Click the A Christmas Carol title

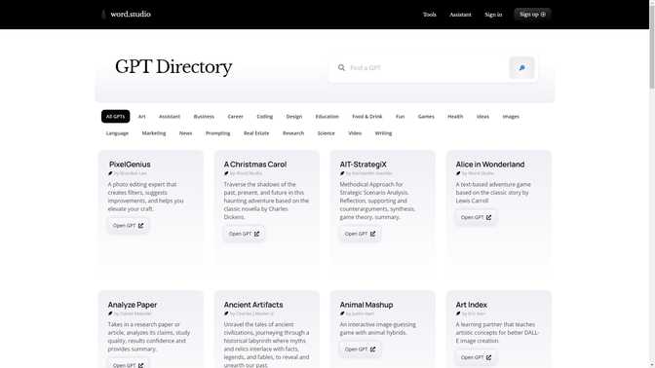[255, 165]
